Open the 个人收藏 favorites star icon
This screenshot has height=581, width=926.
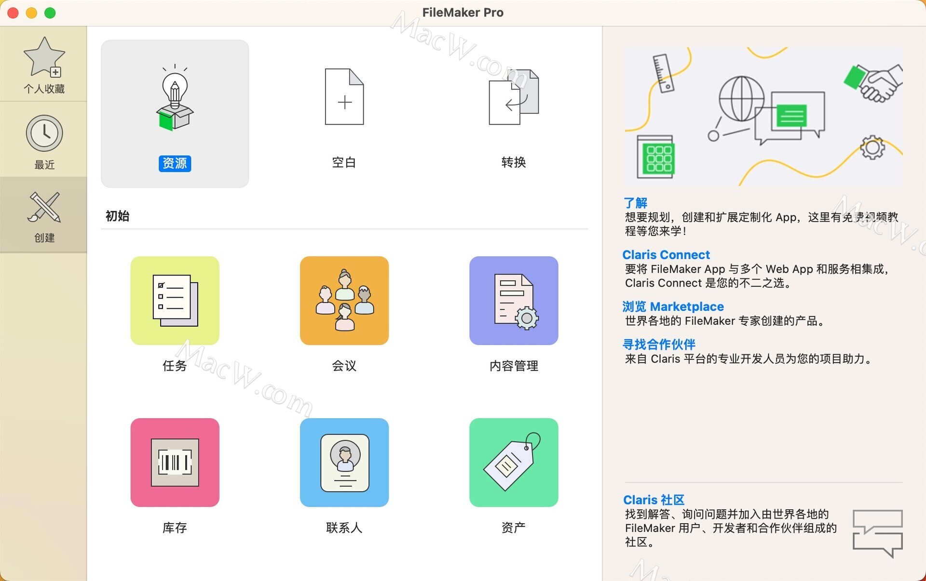44,57
